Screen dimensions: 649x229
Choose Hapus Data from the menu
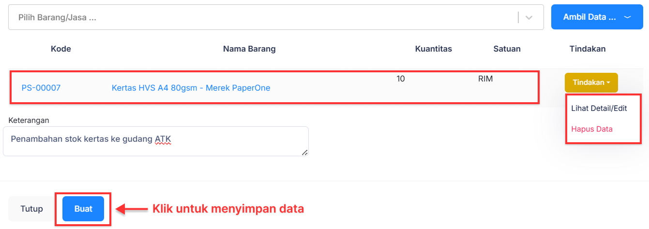(592, 129)
